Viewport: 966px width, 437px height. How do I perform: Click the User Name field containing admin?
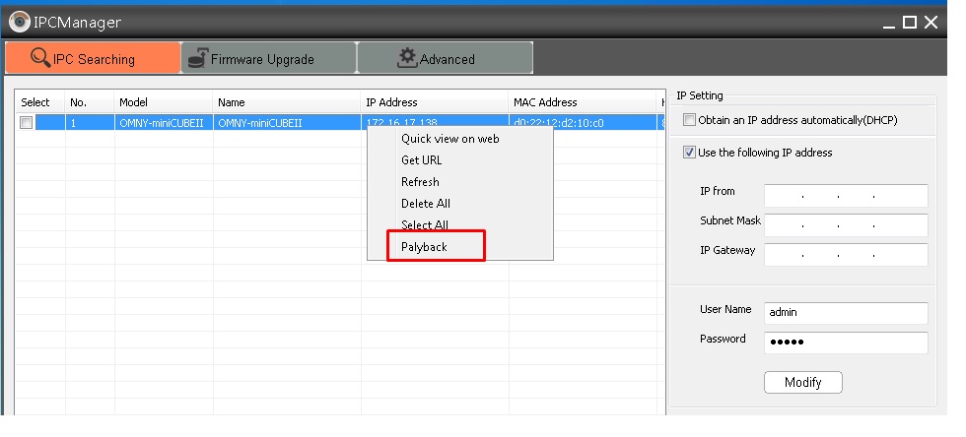coord(846,313)
